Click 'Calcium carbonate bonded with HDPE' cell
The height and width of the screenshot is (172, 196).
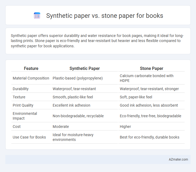click(x=146, y=78)
